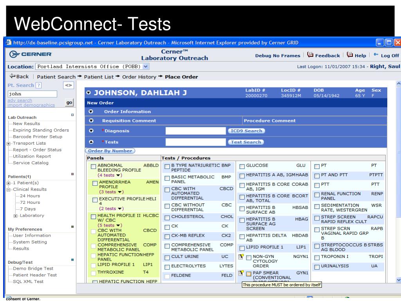
Task: Click the Help book icon
Action: tap(350, 54)
